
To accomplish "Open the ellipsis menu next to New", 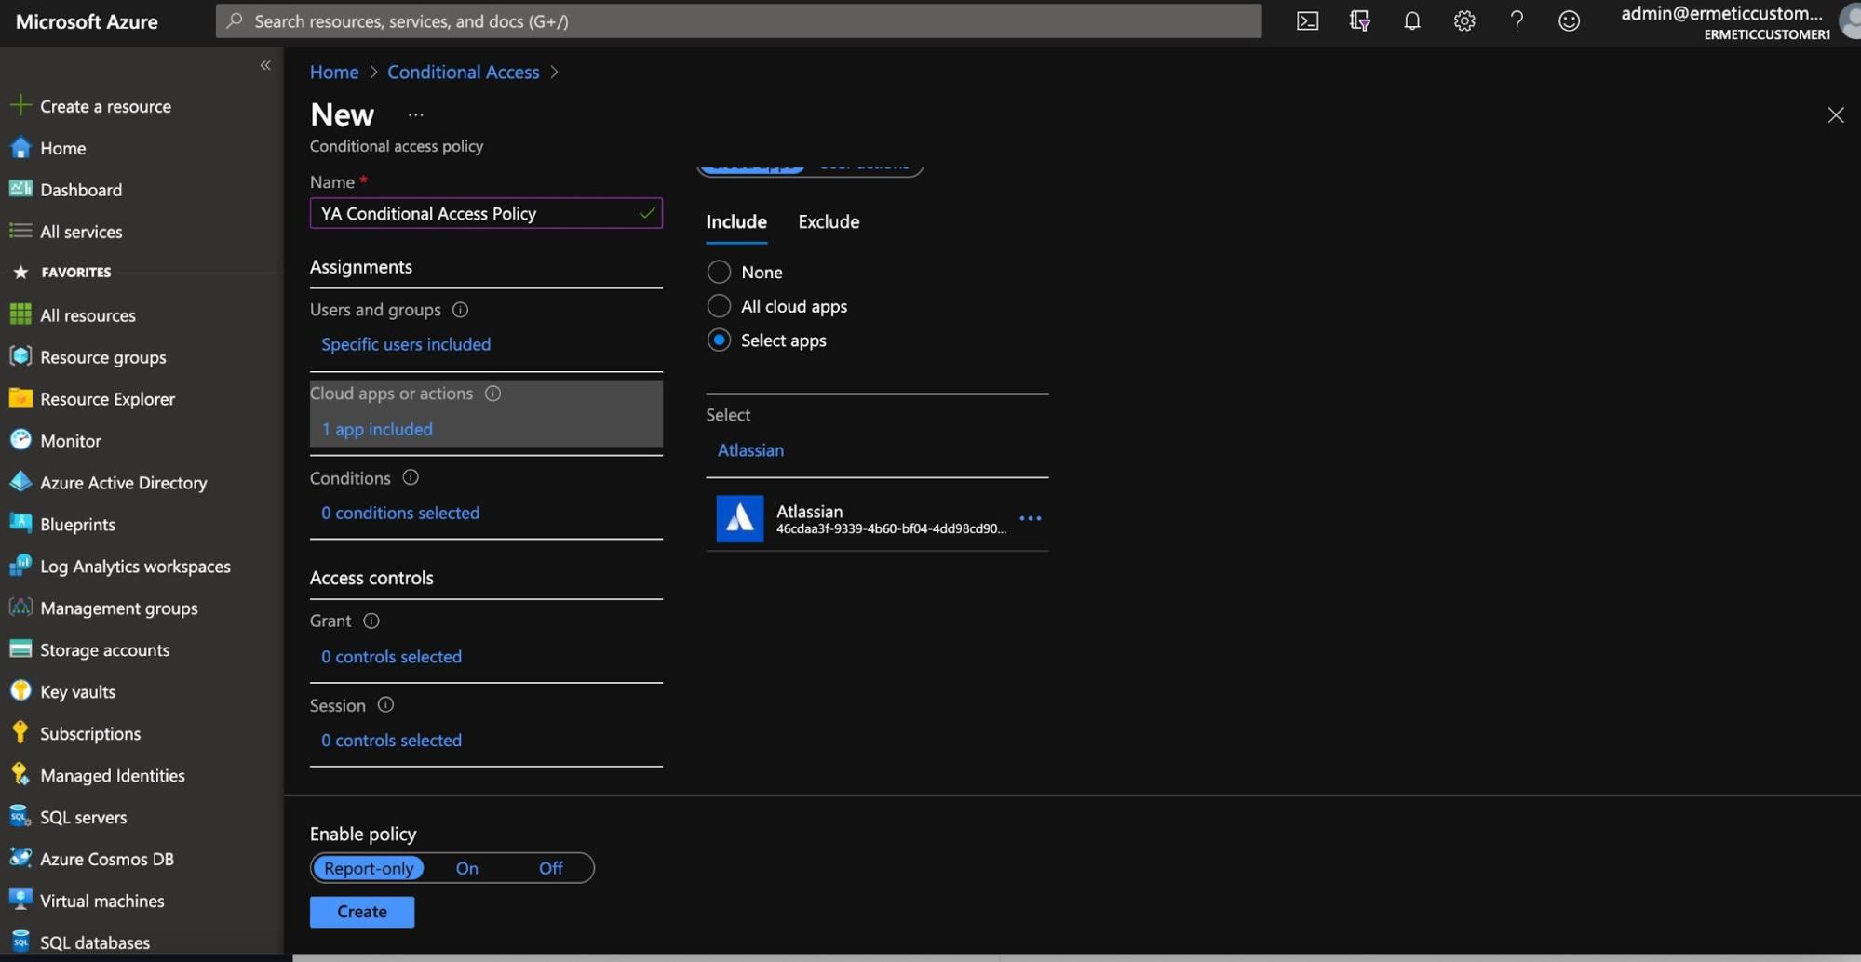I will click(415, 115).
